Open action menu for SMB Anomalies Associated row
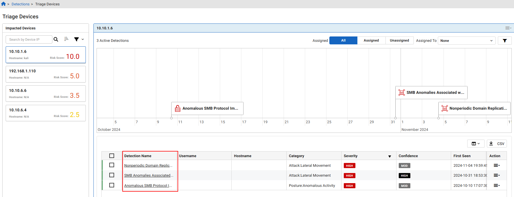 click(497, 175)
